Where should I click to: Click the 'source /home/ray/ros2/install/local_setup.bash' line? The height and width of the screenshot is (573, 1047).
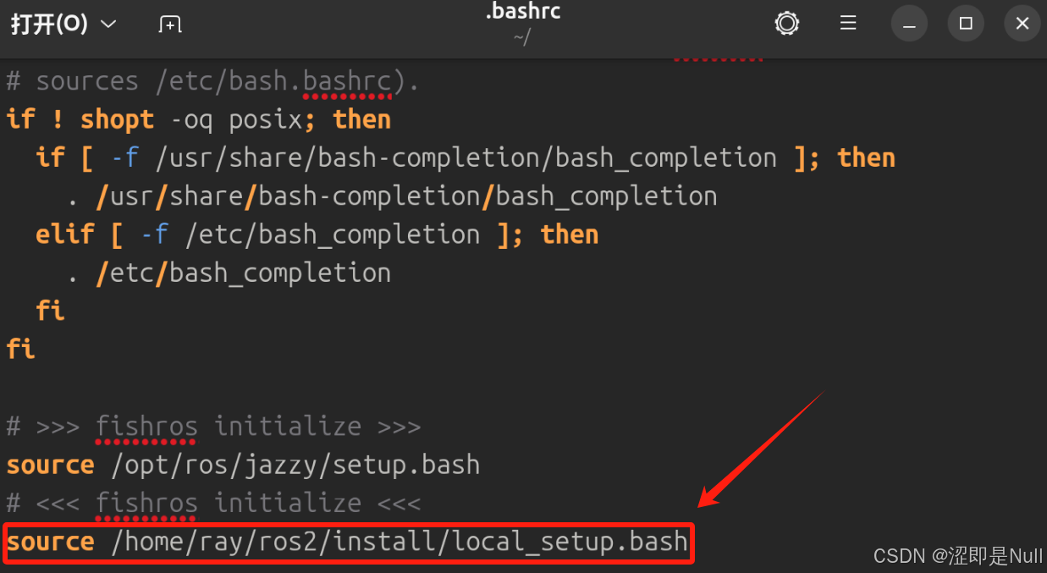(x=347, y=542)
